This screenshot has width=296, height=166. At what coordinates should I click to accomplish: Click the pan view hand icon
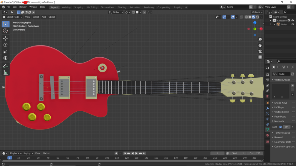260,45
